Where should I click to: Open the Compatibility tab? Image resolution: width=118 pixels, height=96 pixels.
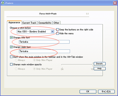[45, 23]
